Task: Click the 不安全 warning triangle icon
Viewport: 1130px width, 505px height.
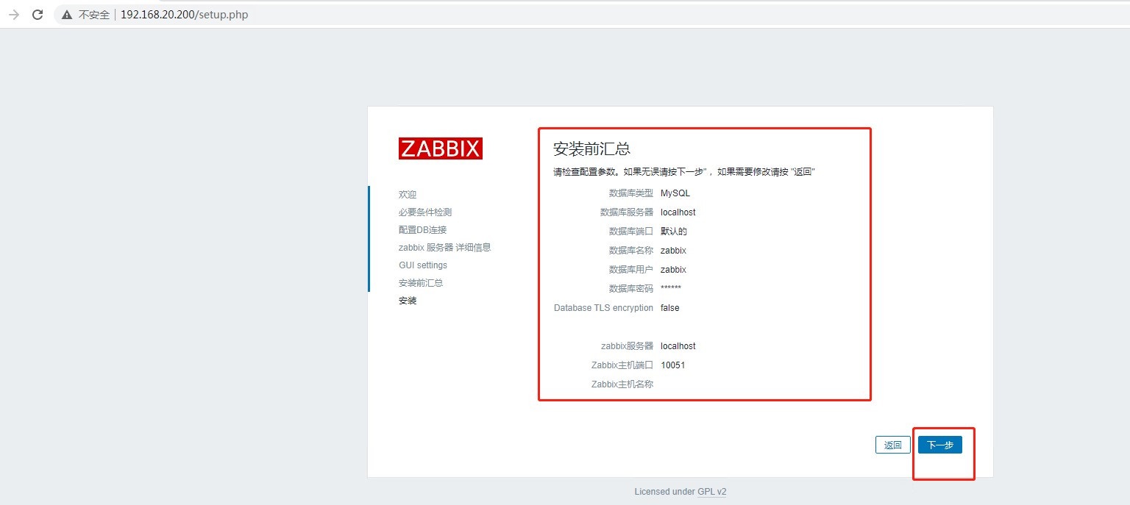Action: click(65, 14)
